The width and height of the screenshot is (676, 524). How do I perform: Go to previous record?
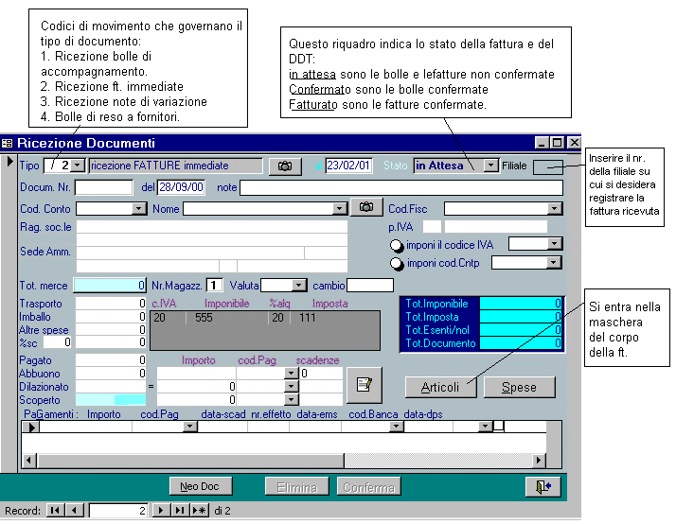(76, 511)
